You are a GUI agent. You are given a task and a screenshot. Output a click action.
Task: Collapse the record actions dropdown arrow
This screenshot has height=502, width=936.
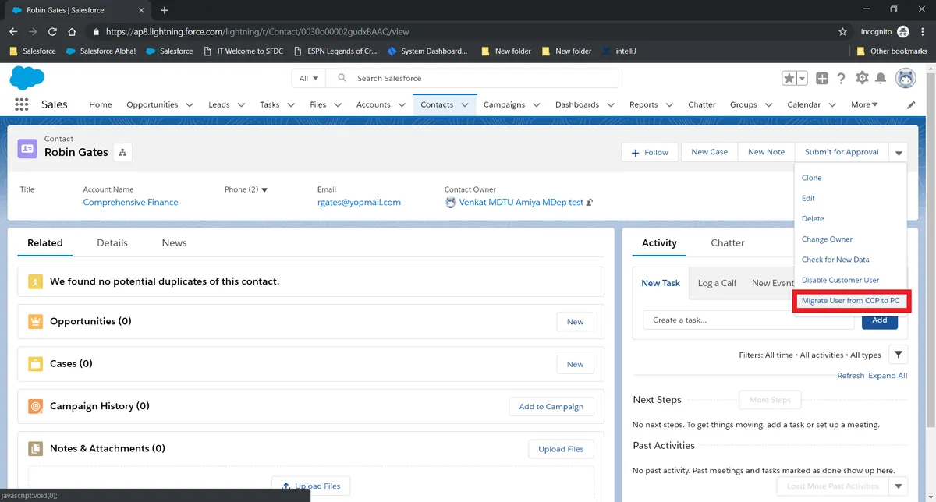point(899,153)
